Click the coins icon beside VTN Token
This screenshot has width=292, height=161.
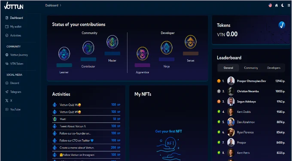pos(7,64)
